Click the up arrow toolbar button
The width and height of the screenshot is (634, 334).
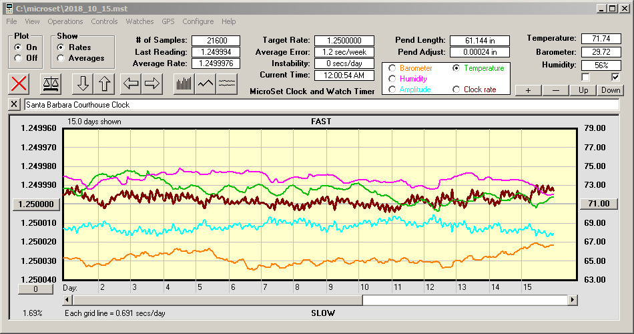104,83
